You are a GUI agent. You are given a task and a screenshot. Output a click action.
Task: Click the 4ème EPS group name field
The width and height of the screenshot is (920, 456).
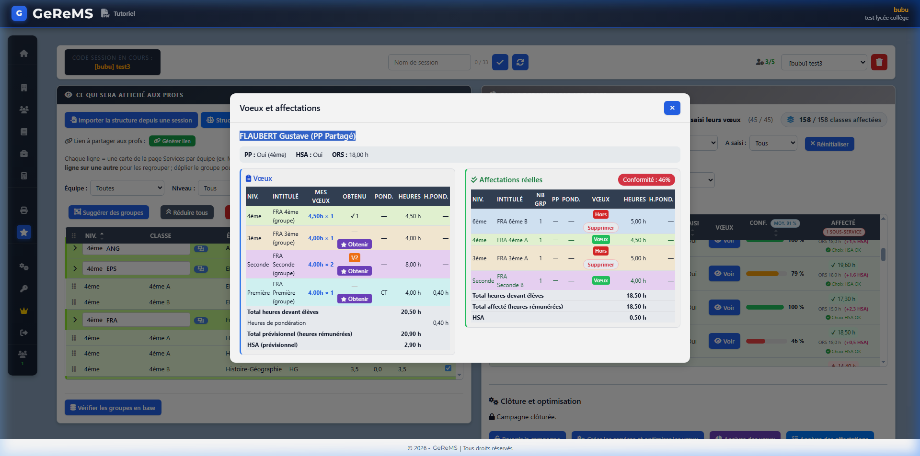tap(136, 268)
